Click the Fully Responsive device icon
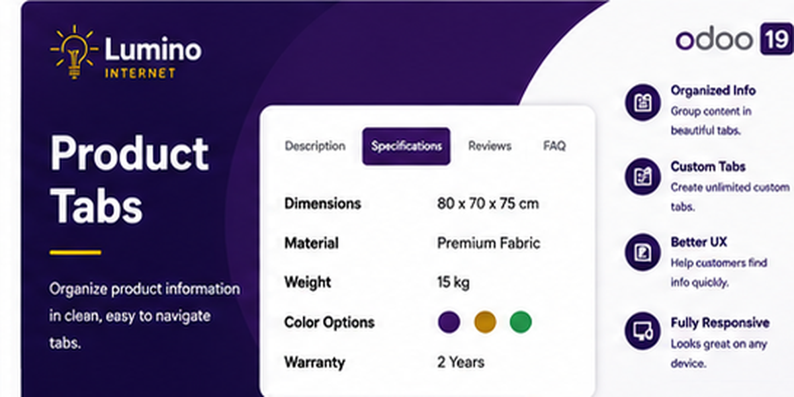 pos(643,331)
